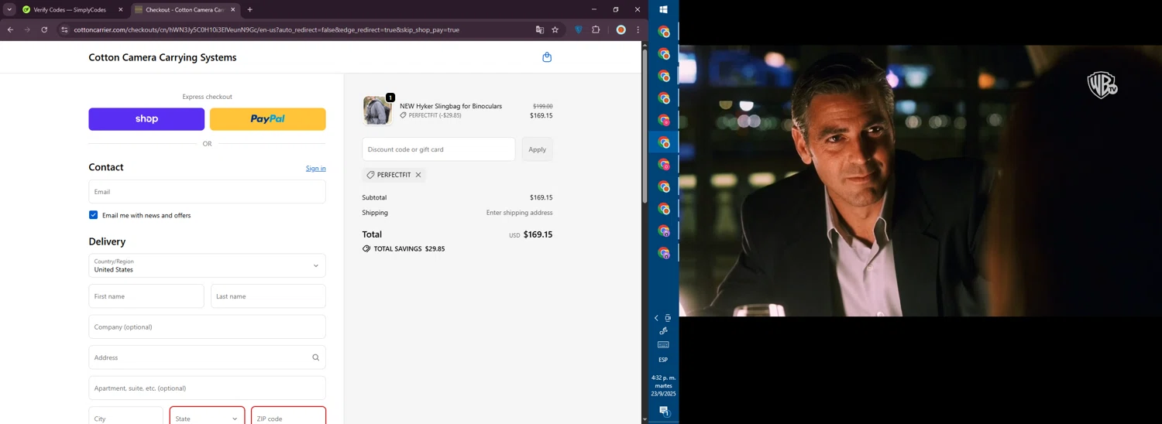
Task: Click the Meet Now tray icon
Action: pos(668,318)
